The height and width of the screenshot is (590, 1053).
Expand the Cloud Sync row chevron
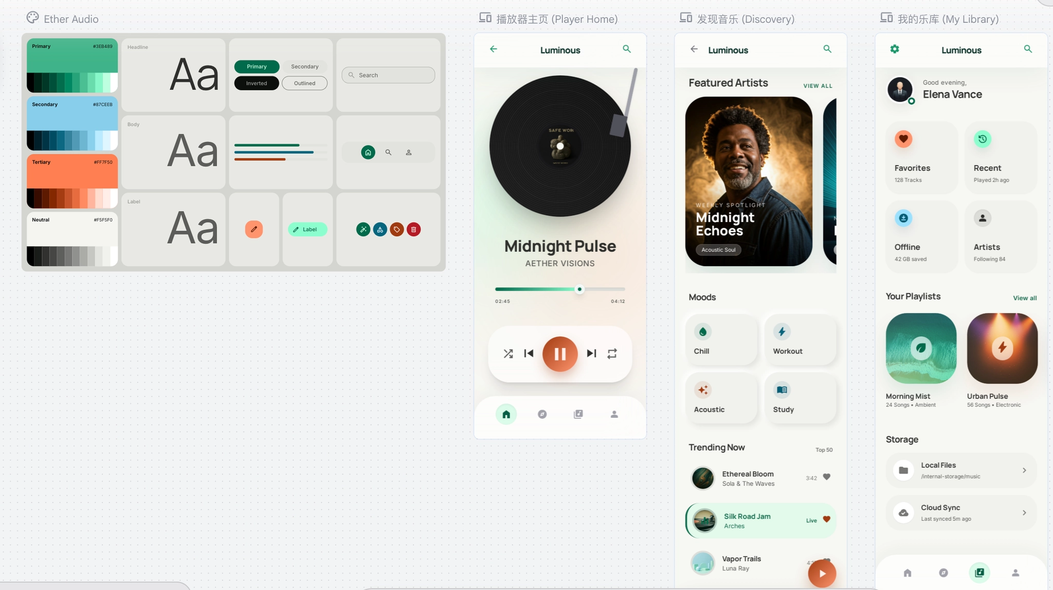[x=1024, y=513]
